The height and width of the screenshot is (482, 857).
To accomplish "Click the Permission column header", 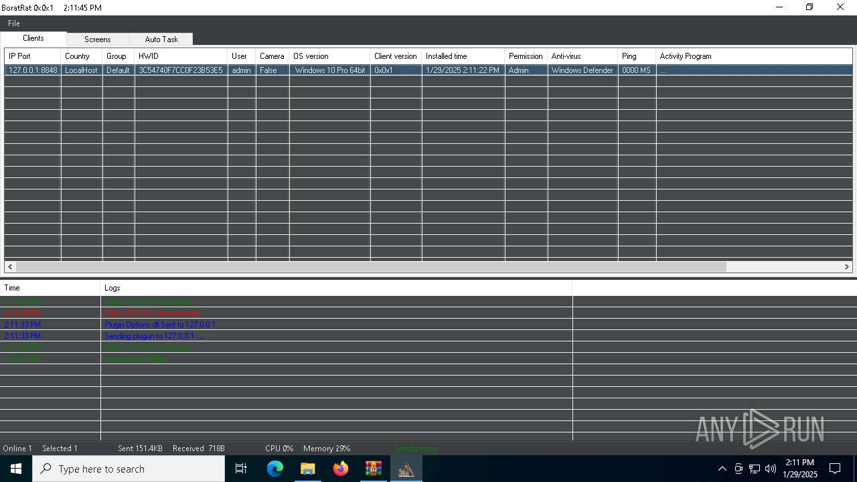I will coord(526,56).
